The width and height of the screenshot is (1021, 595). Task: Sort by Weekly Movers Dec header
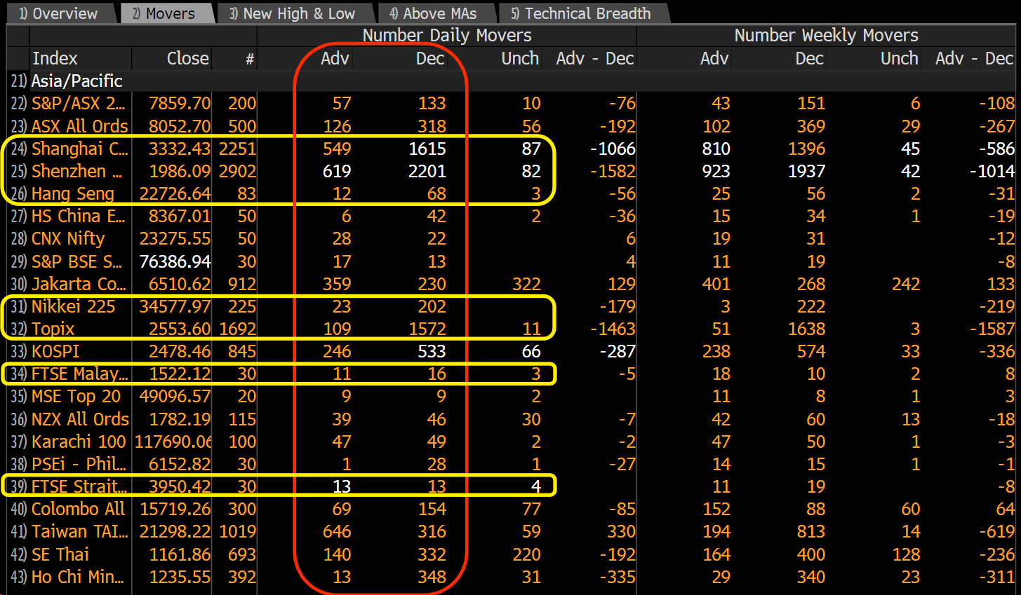(x=809, y=59)
